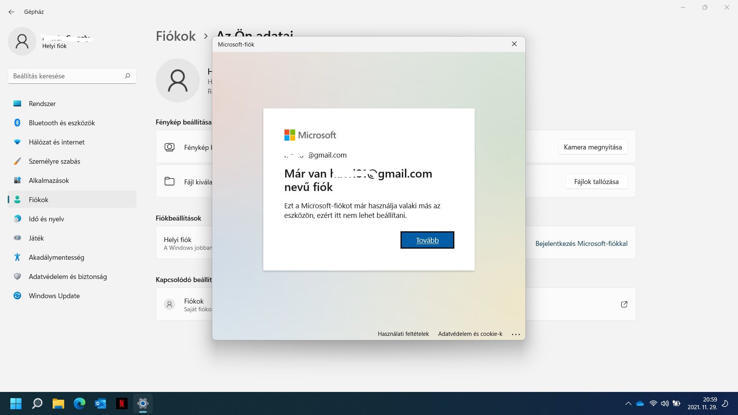This screenshot has height=415, width=738.
Task: Click the accessibility figure icon
Action: click(17, 257)
